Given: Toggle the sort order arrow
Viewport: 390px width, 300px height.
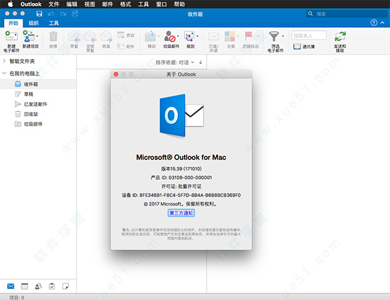Looking at the screenshot, I should coord(200,62).
